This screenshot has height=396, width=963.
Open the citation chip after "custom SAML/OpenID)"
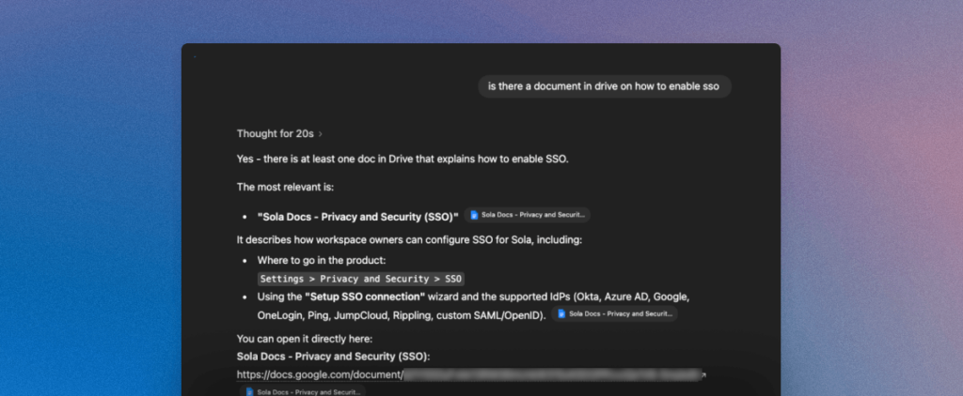[615, 314]
